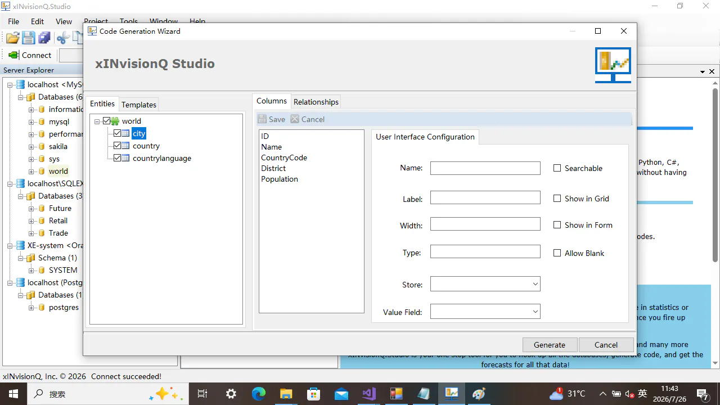Open the paint palette app in taskbar
720x405 pixels.
tap(479, 394)
